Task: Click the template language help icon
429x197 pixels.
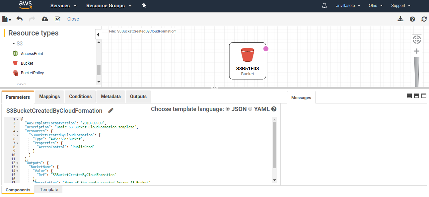Action: click(x=274, y=109)
